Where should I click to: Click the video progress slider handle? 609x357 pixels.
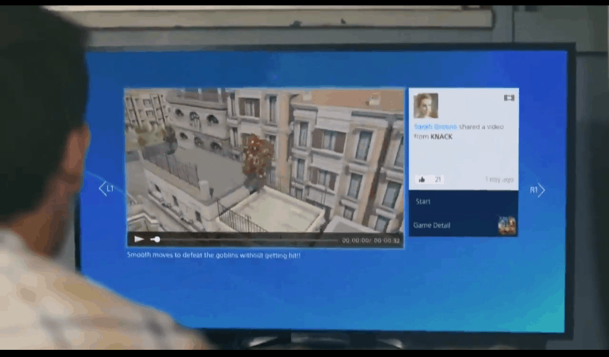click(x=156, y=239)
